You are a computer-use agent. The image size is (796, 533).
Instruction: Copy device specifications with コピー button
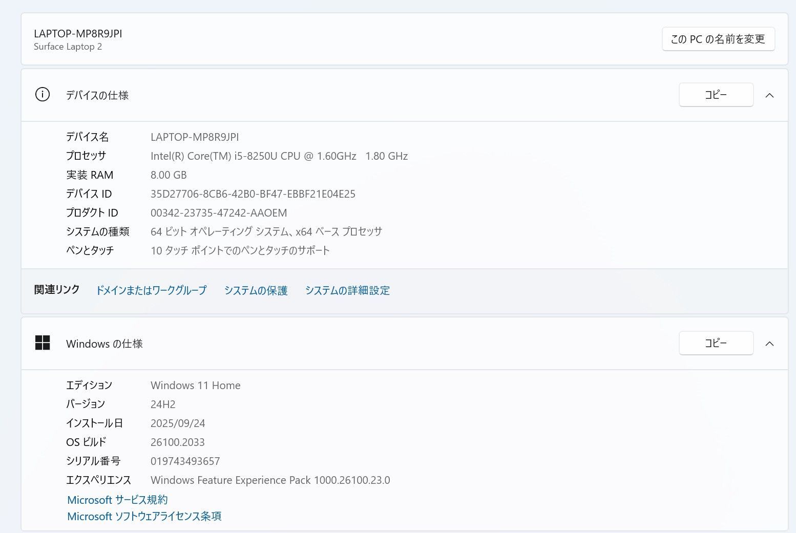click(716, 95)
